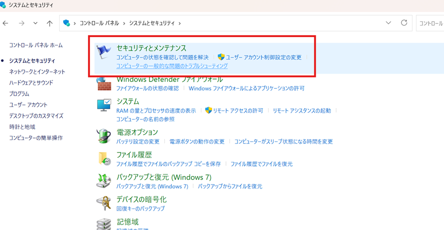The width and height of the screenshot is (444, 230).
Task: Click the Storage Spaces drive icon
Action: [104, 223]
